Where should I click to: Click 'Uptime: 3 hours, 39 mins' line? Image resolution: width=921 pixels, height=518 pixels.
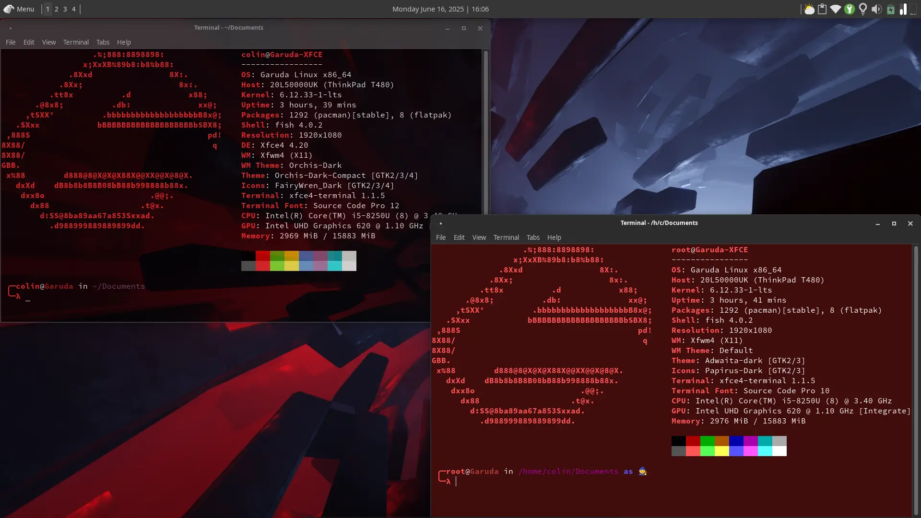tap(299, 105)
